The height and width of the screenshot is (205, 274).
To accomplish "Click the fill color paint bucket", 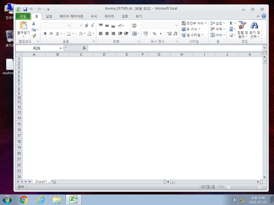I will pos(81,33).
